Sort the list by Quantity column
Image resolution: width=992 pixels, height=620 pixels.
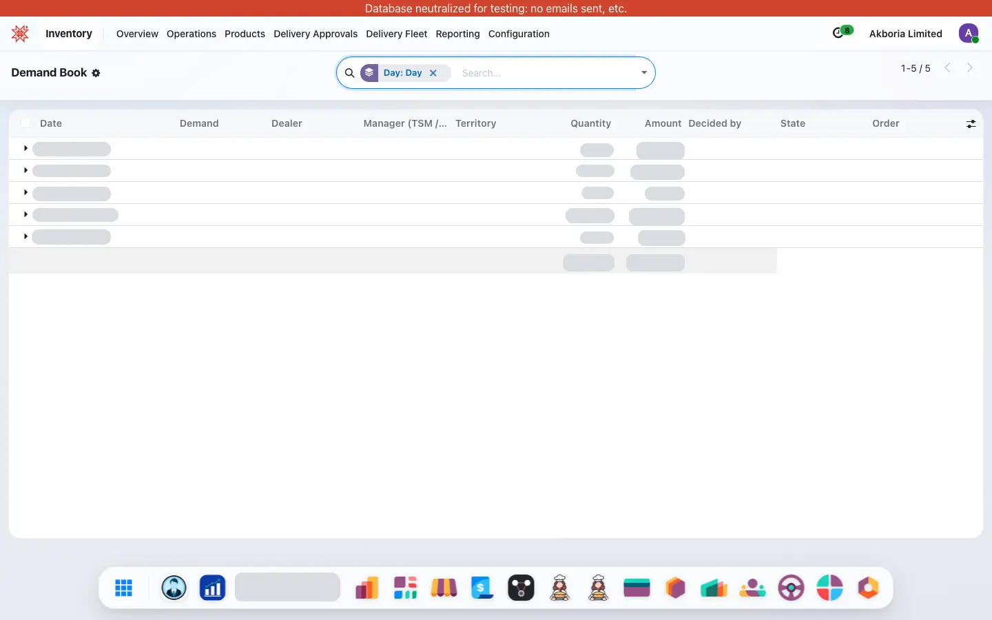[x=590, y=123]
